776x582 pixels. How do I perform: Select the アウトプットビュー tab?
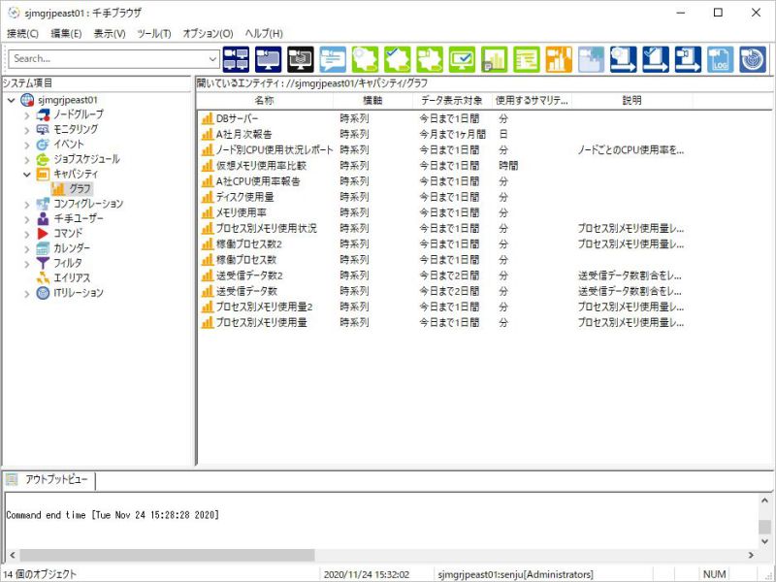pos(49,479)
